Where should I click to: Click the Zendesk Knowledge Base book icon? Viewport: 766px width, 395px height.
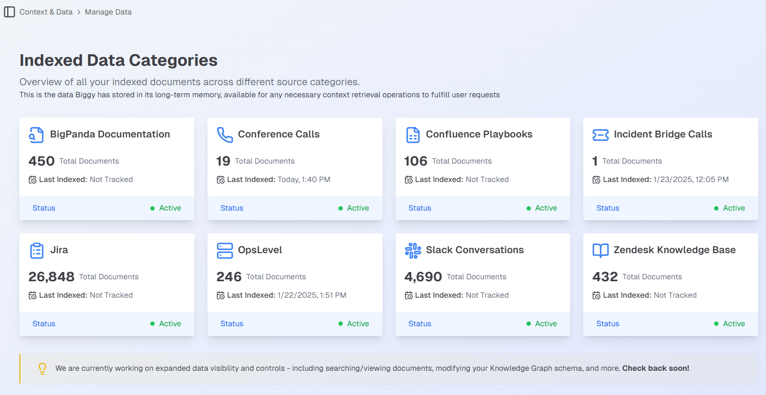tap(601, 250)
